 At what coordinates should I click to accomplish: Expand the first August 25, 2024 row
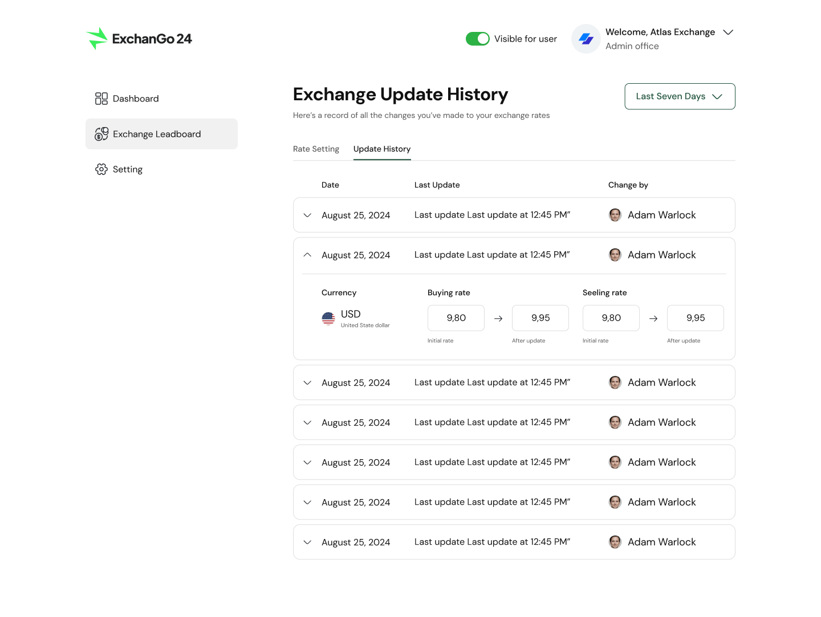(x=307, y=215)
